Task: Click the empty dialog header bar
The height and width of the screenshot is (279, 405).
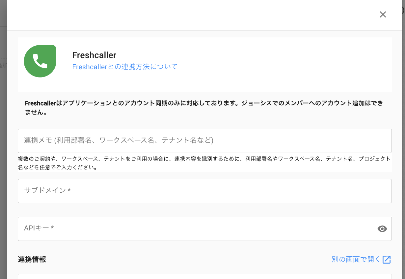Action: pos(198,15)
